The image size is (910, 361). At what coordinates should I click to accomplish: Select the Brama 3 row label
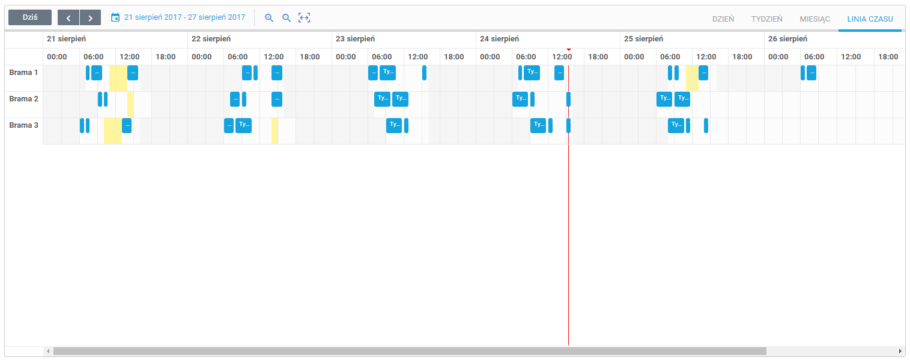point(23,125)
